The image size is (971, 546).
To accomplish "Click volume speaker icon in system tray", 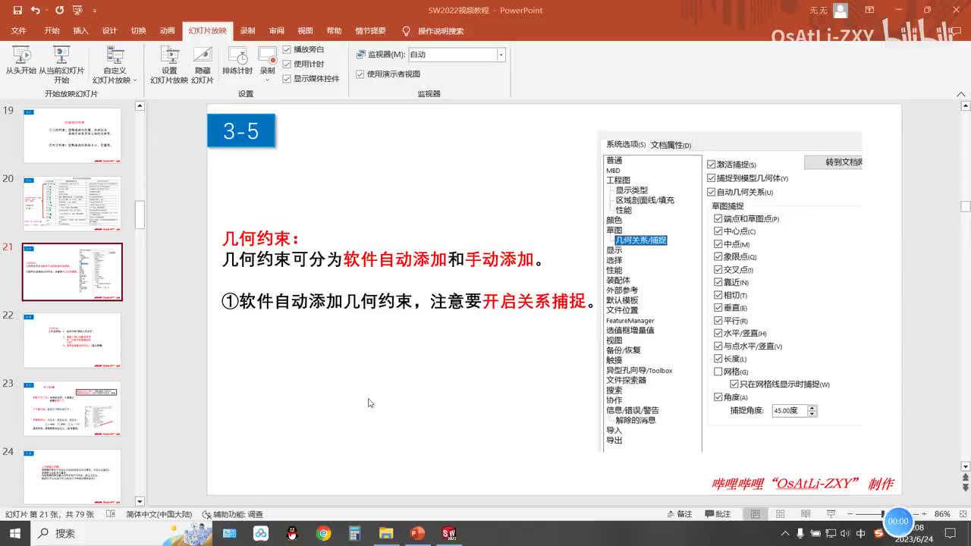I will pyautogui.click(x=844, y=533).
